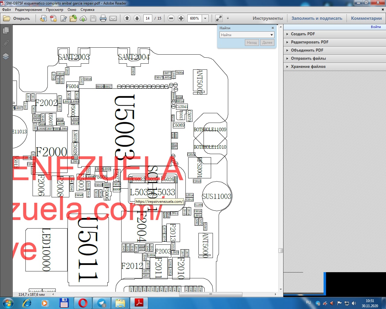Click the email envelope icon
This screenshot has width=386, height=309.
113,18
